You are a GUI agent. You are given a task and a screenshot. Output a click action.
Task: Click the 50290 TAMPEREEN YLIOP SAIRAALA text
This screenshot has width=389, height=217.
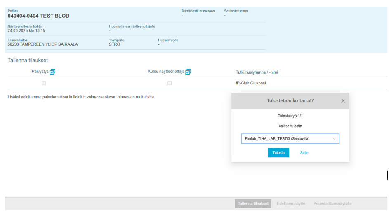click(x=42, y=44)
